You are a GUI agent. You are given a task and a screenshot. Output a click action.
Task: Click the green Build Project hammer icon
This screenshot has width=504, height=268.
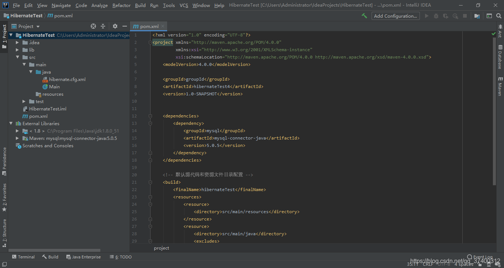(364, 16)
